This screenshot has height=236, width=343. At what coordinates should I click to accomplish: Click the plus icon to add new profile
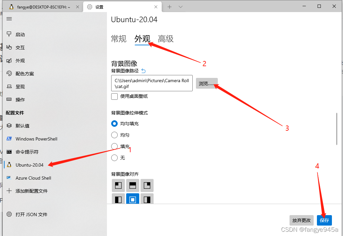coord(9,191)
